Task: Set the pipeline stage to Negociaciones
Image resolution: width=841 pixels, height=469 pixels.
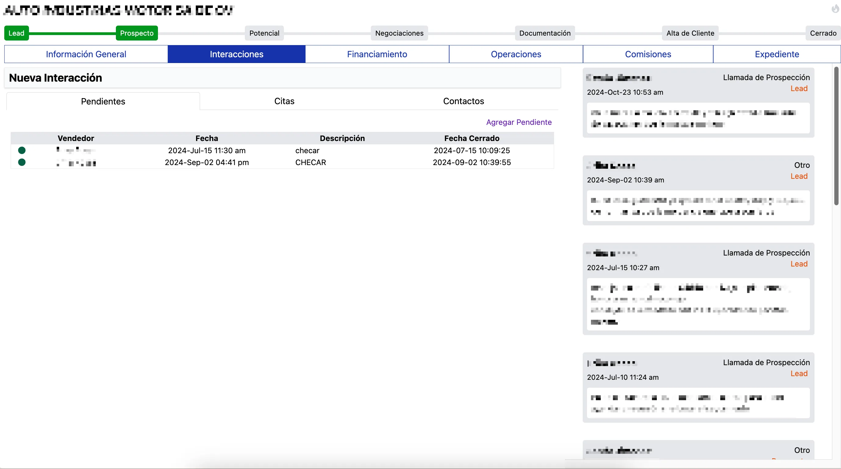Action: click(x=399, y=33)
